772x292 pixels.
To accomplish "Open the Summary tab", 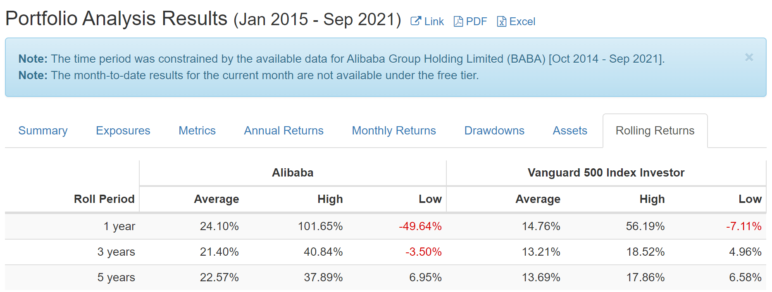I will coord(43,131).
